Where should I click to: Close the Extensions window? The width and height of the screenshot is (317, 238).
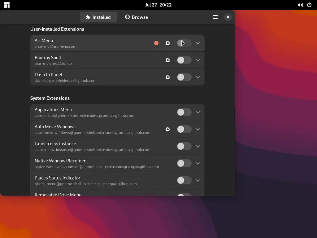coord(228,17)
